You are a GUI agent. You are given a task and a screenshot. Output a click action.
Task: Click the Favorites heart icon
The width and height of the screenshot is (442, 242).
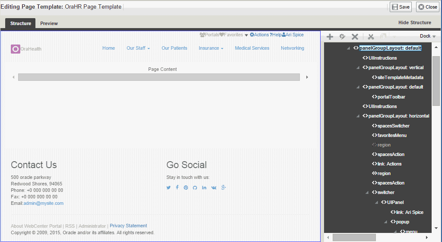click(222, 35)
